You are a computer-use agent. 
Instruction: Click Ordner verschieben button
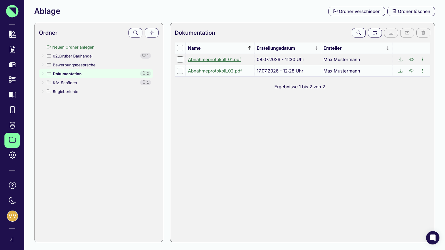pyautogui.click(x=357, y=11)
